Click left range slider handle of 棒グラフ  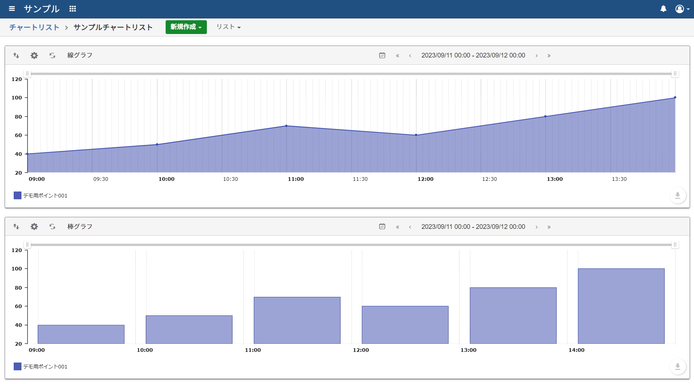[27, 245]
